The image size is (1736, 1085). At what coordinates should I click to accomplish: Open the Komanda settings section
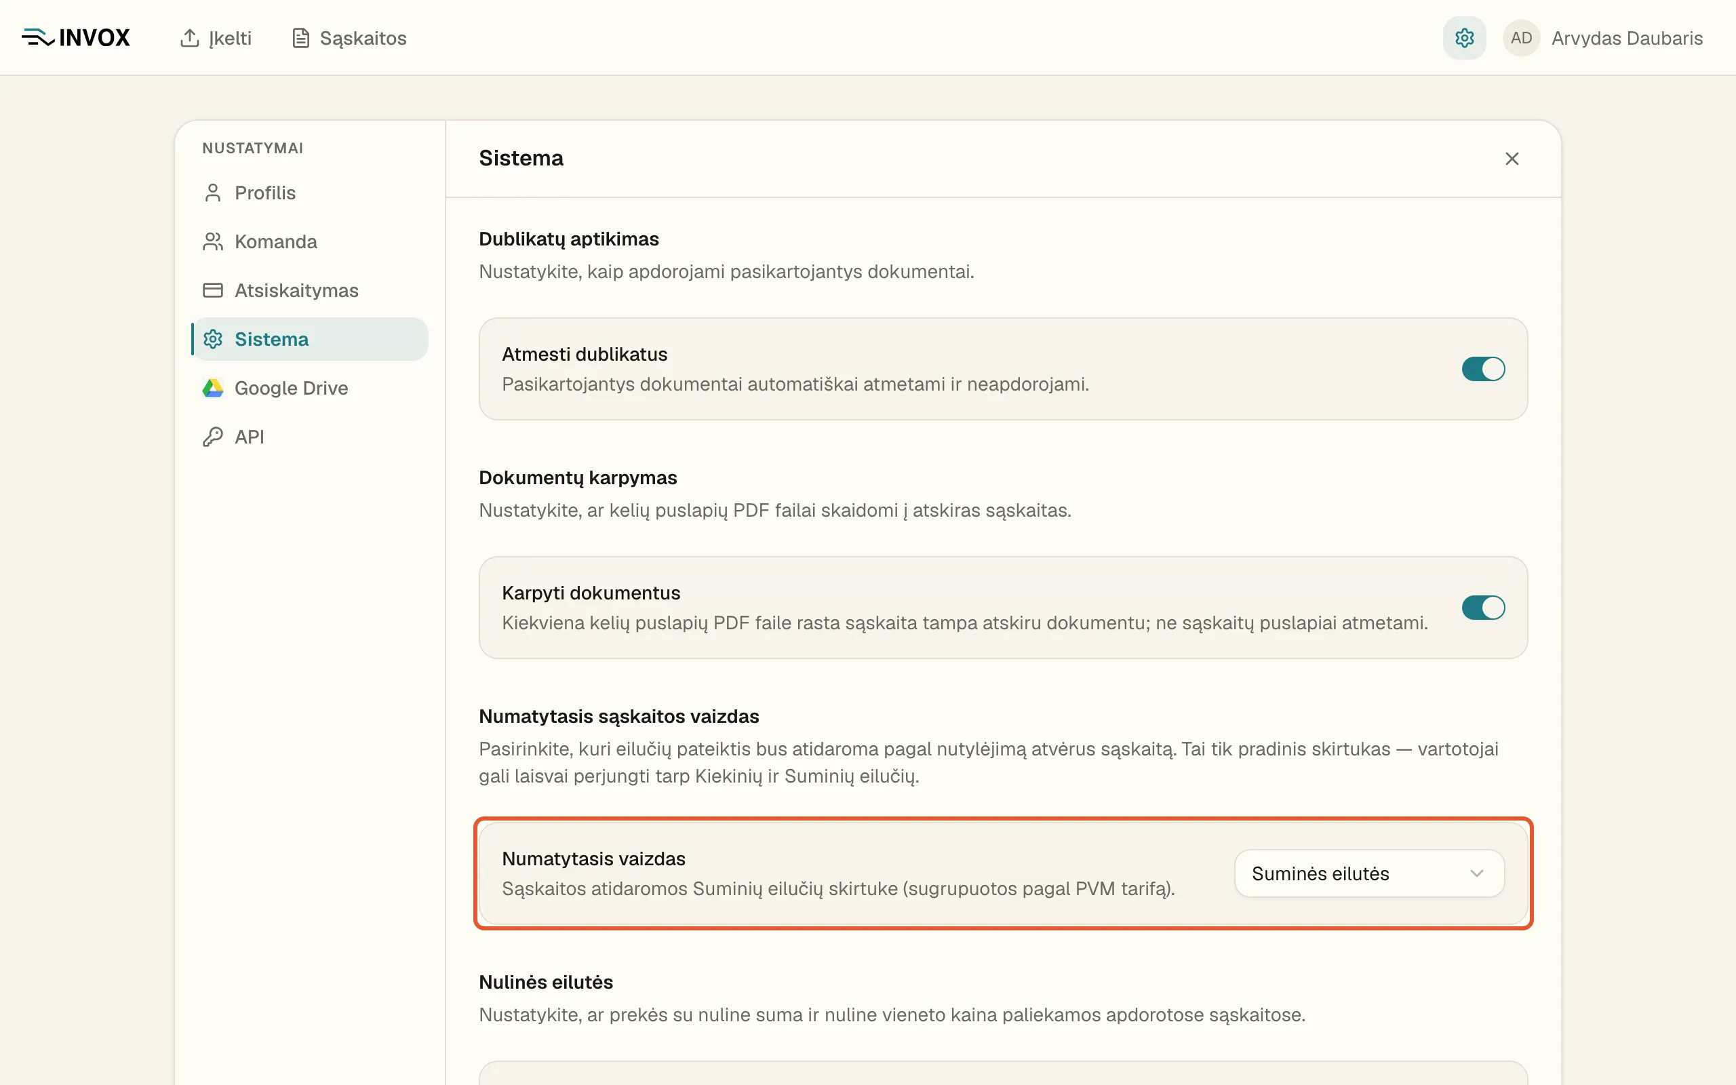pos(311,242)
